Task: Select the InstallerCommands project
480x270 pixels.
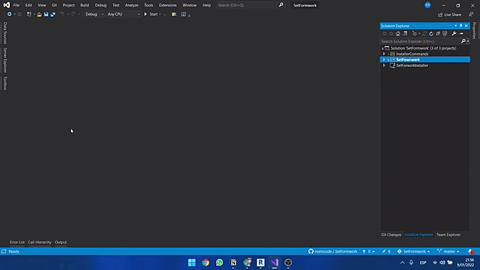Action: click(412, 54)
